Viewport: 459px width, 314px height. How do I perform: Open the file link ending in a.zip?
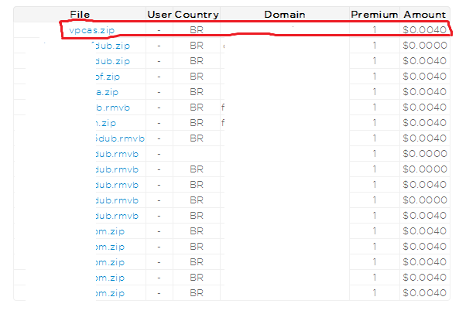(107, 92)
